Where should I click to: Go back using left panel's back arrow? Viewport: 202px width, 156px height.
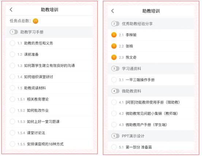coord(11,10)
